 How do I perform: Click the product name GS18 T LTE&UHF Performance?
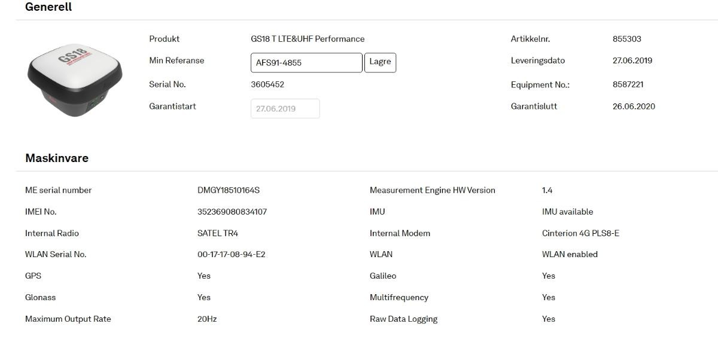[308, 39]
